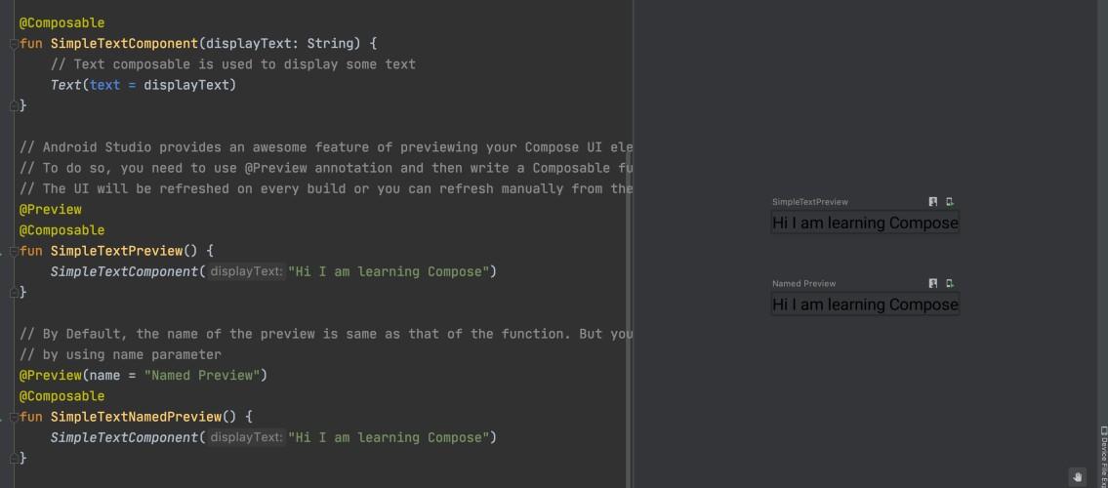Click the closing fold marker of SimpleTextComponent
This screenshot has height=488, width=1108.
[14, 105]
